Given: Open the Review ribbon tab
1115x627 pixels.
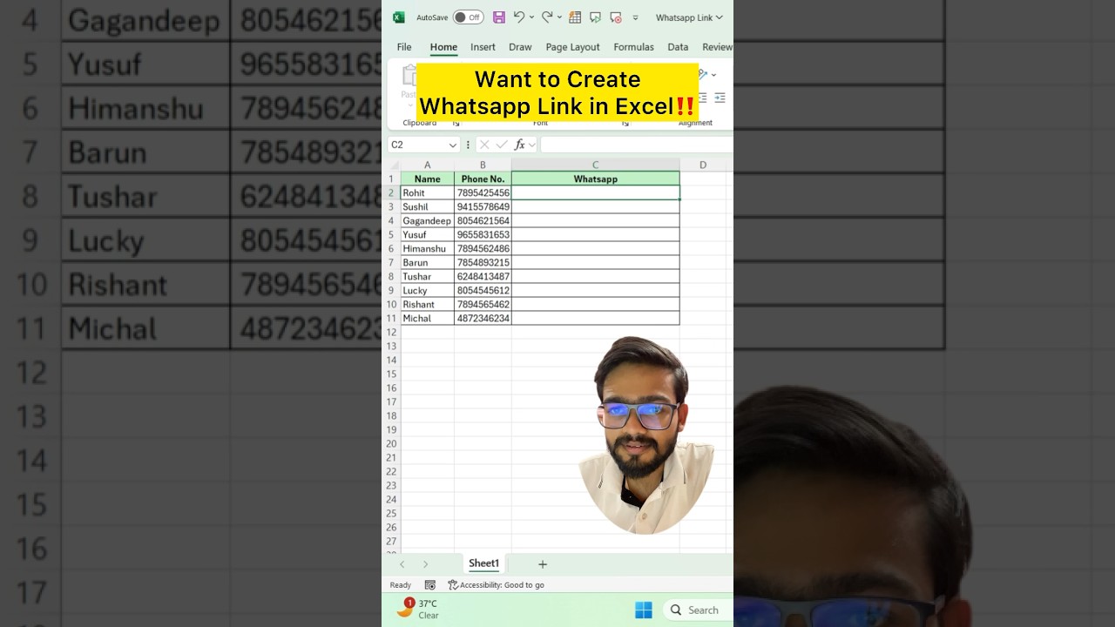Looking at the screenshot, I should 717,47.
